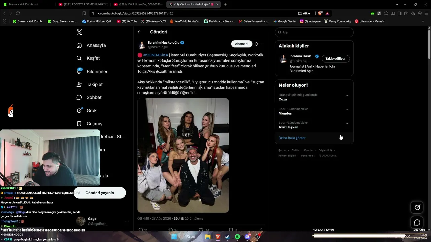
Task: Open Steam from the taskbar
Action: 227,237
